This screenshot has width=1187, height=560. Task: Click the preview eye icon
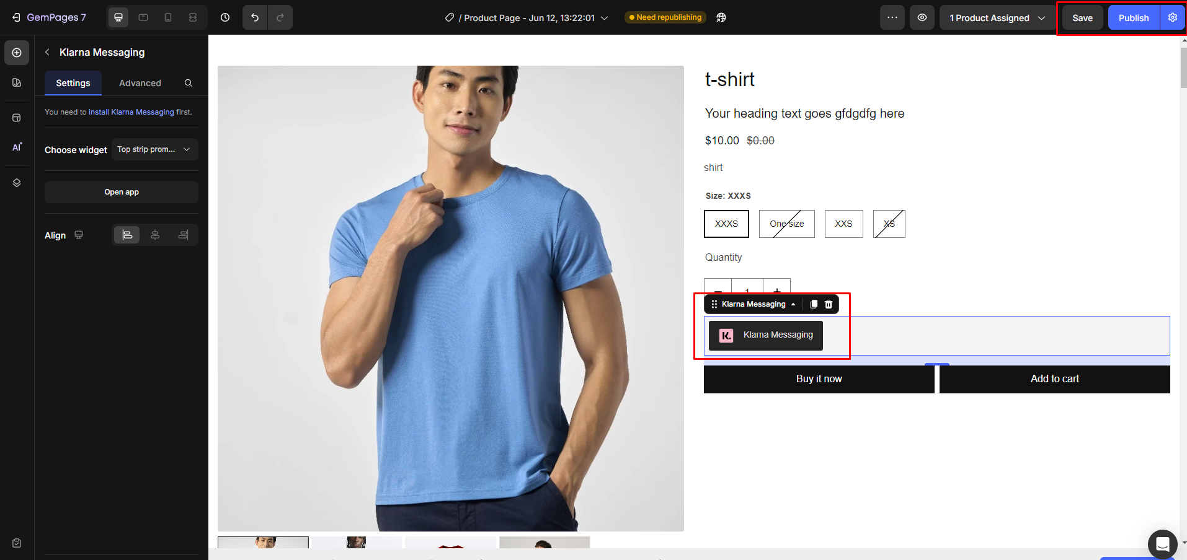tap(922, 17)
